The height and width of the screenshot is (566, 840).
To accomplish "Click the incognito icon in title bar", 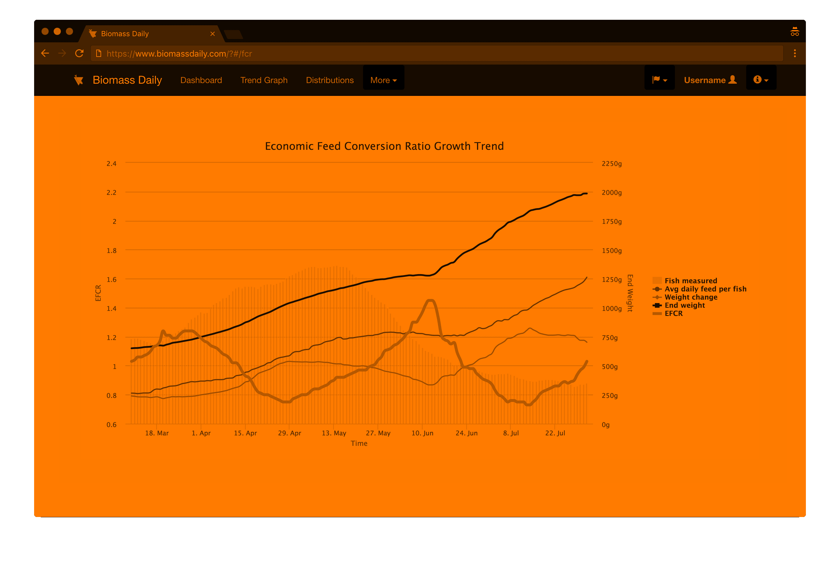I will 795,32.
